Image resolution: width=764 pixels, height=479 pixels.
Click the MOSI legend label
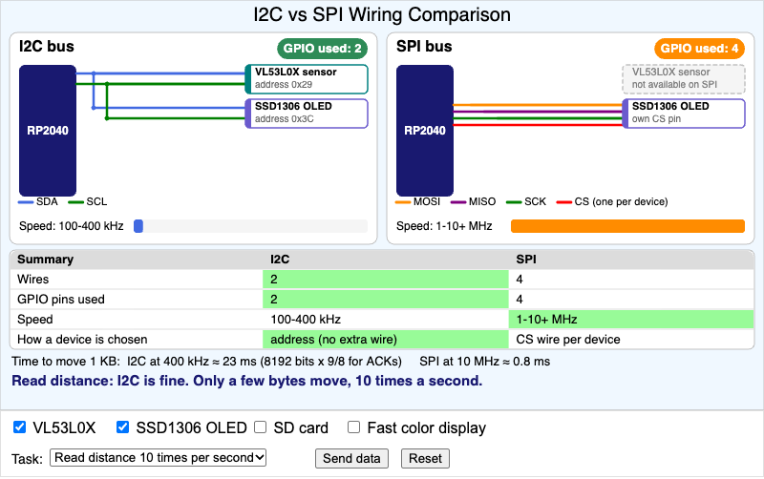pos(427,201)
